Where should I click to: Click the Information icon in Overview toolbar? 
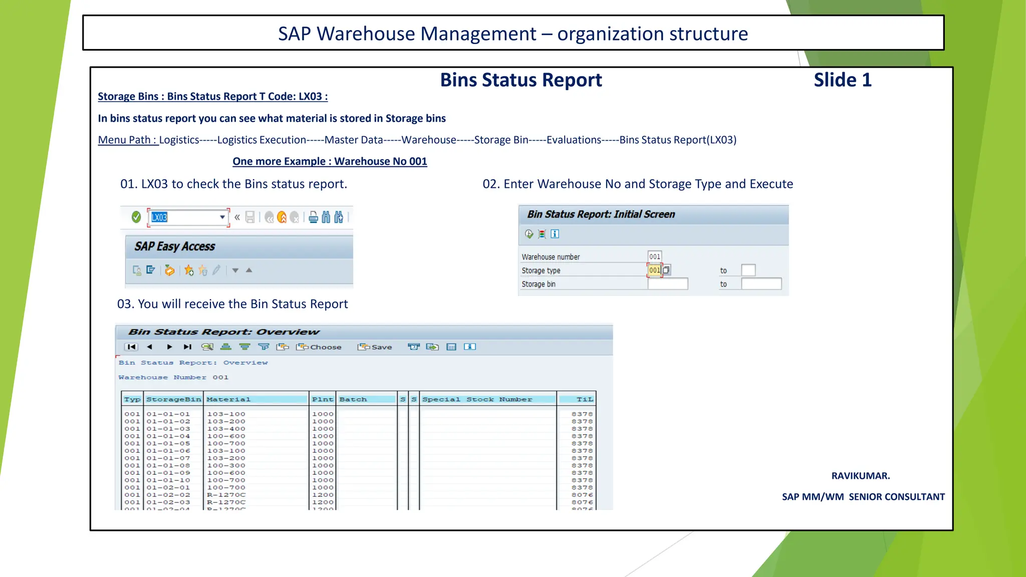pos(470,347)
